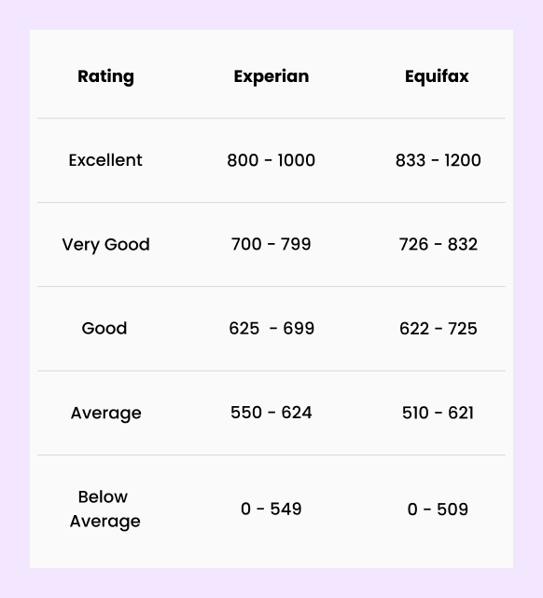Select the Below Average rating label
The image size is (543, 598).
click(x=105, y=510)
